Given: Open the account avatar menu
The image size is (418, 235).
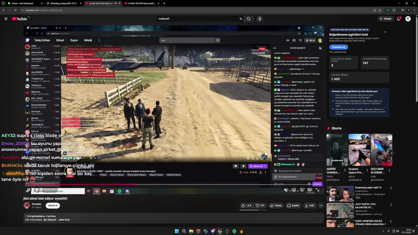Looking at the screenshot, I should tap(408, 19).
